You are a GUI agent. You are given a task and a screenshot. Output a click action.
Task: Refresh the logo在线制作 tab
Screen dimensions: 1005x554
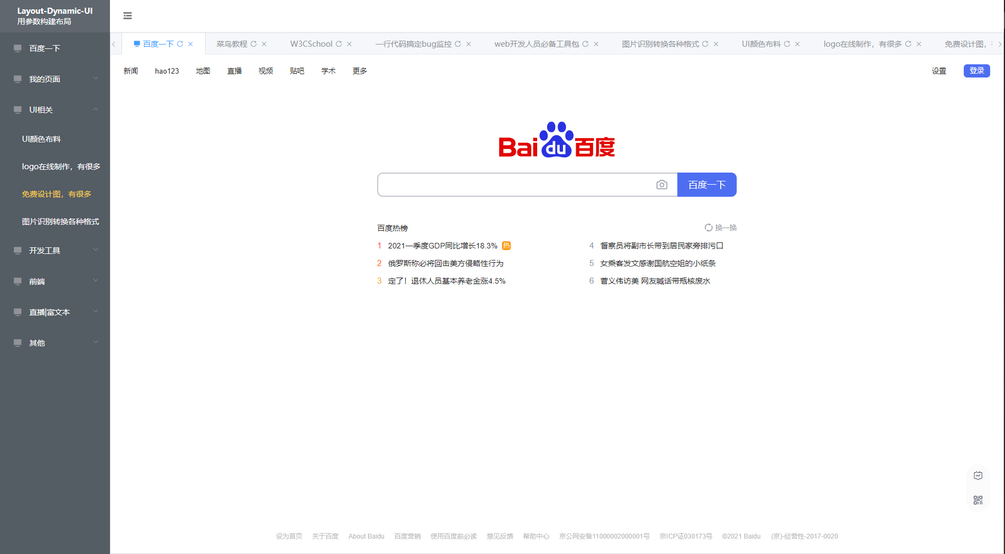908,44
